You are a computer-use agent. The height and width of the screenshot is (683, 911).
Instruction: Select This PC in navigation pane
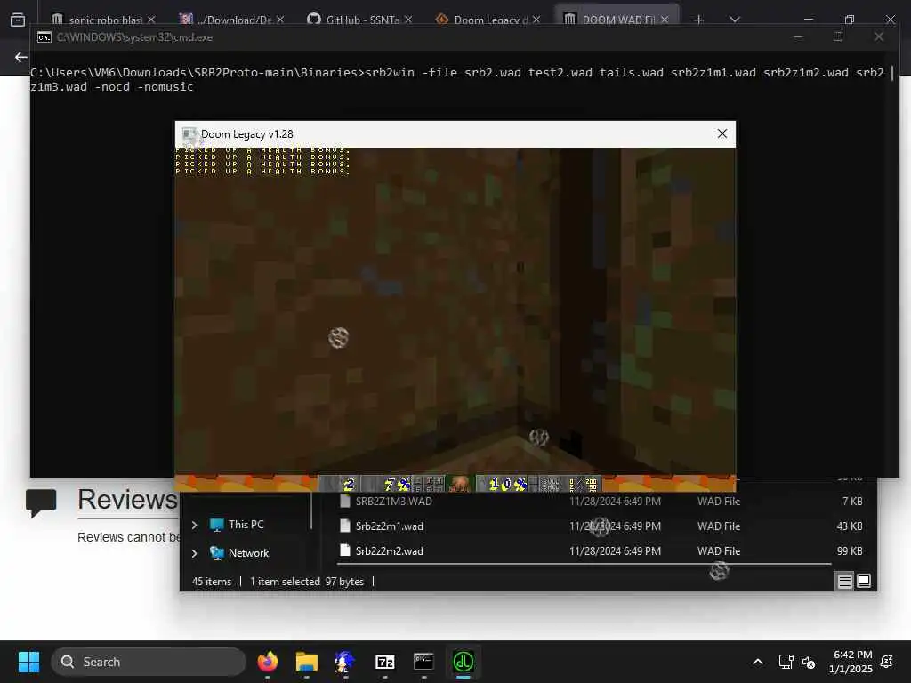(x=246, y=525)
